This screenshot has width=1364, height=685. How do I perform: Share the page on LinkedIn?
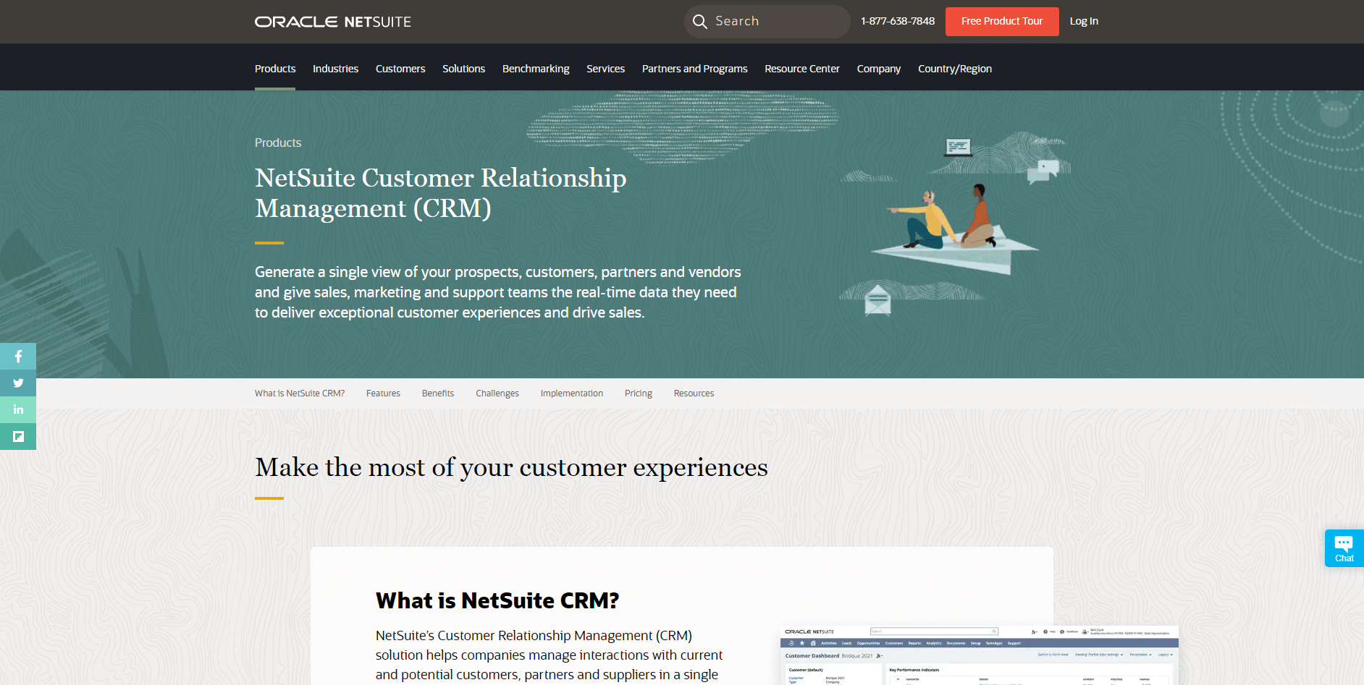click(18, 409)
